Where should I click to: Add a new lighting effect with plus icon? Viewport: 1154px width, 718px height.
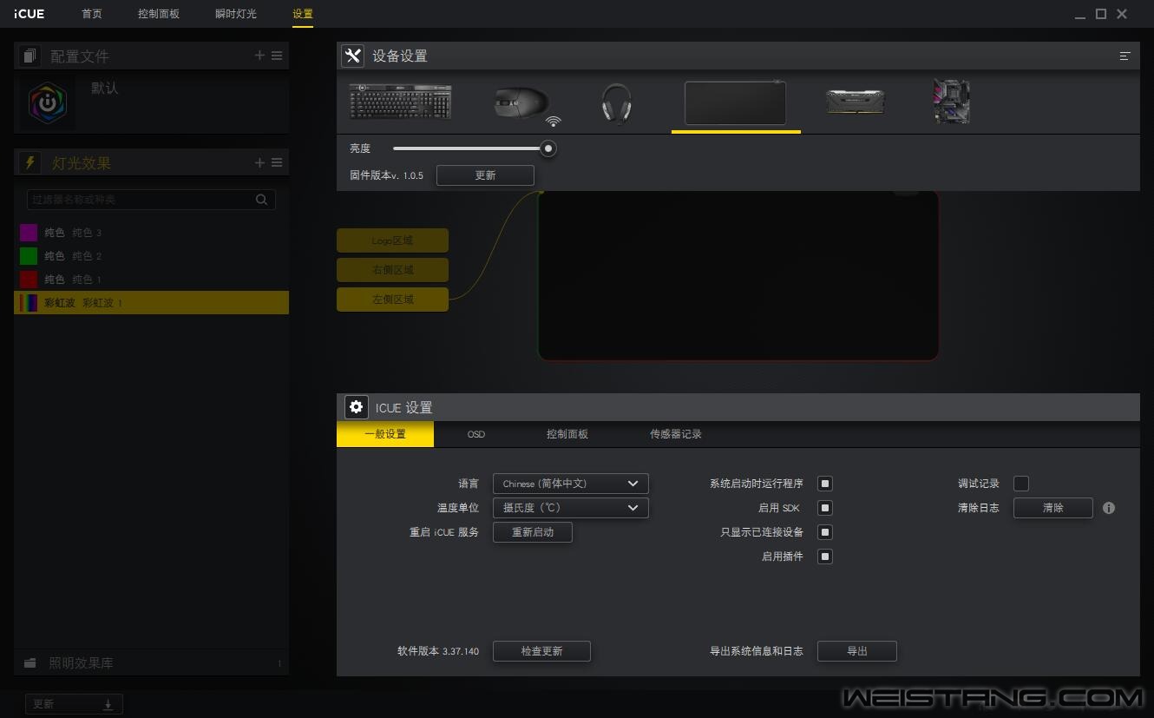click(259, 162)
